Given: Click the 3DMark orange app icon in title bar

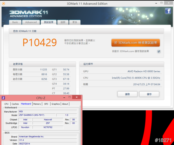Looking at the screenshot, I should [3, 3].
